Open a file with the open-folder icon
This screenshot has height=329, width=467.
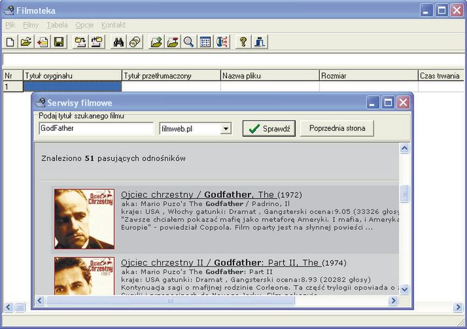point(26,42)
